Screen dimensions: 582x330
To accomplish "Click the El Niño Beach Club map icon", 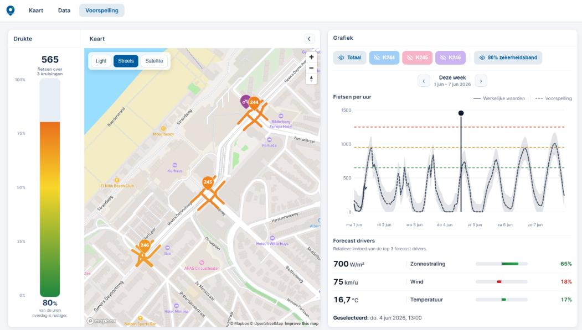I will pyautogui.click(x=117, y=180).
